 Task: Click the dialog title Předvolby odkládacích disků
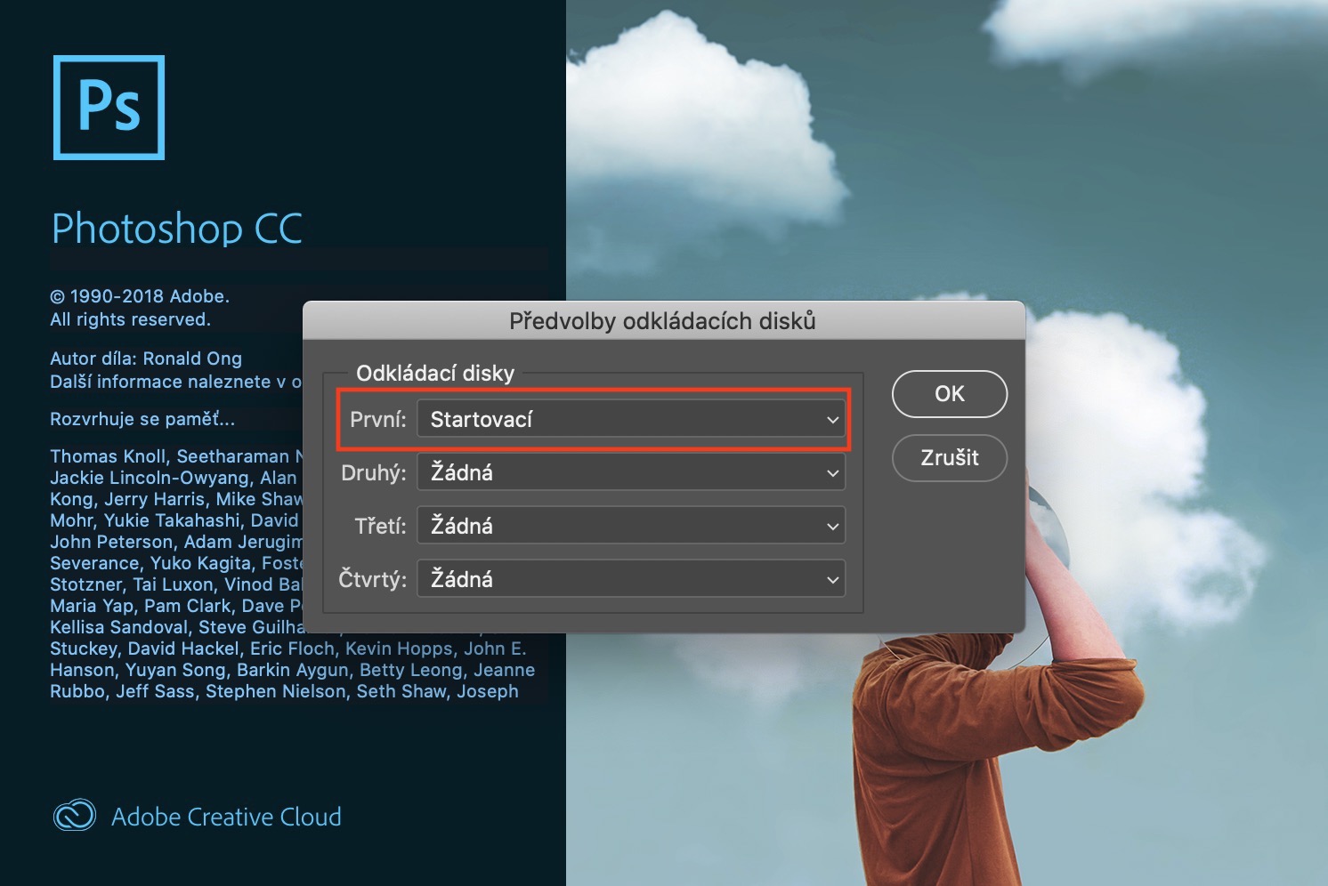[662, 321]
